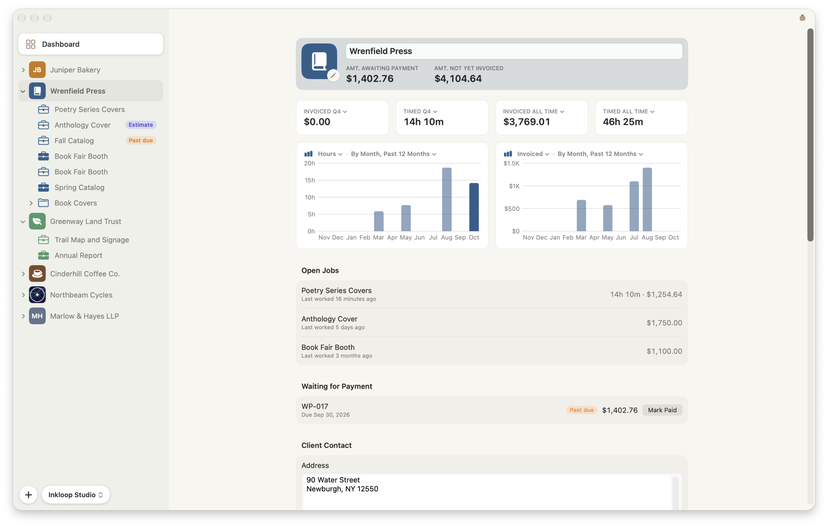Click the pencil edit badge on client logo

pos(333,75)
